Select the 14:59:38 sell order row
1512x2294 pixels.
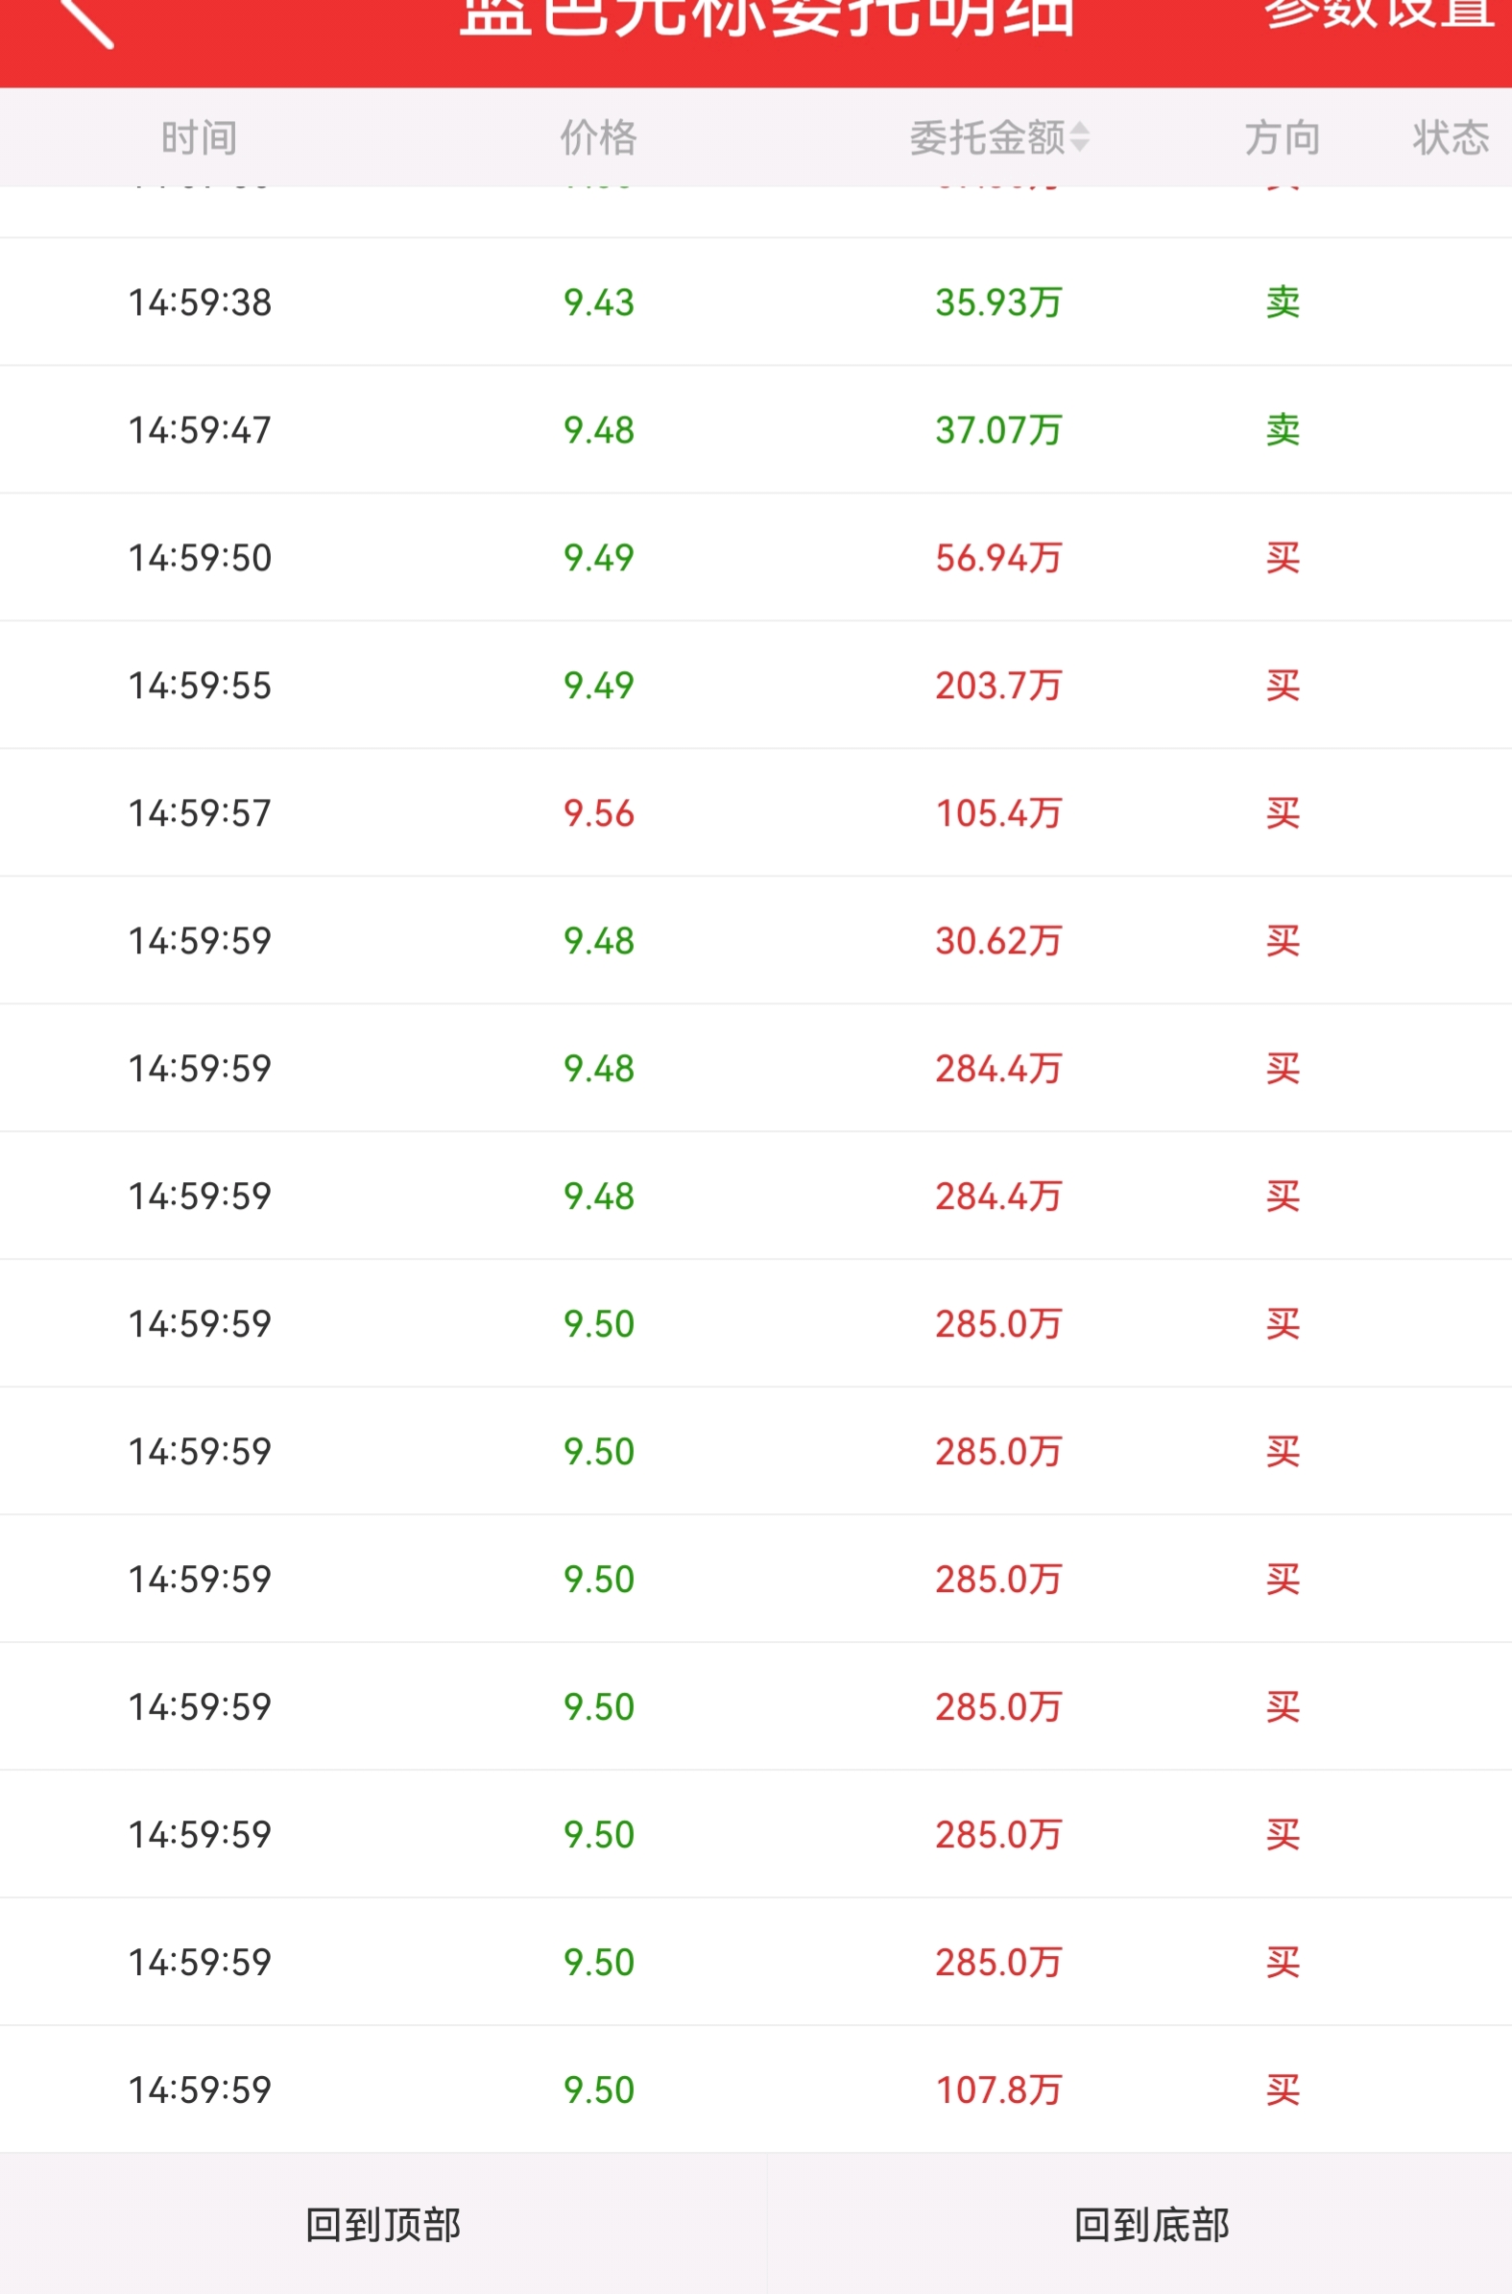coord(756,302)
